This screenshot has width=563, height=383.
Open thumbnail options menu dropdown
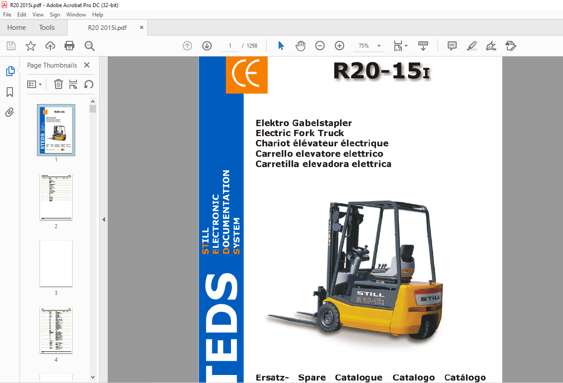(x=35, y=84)
